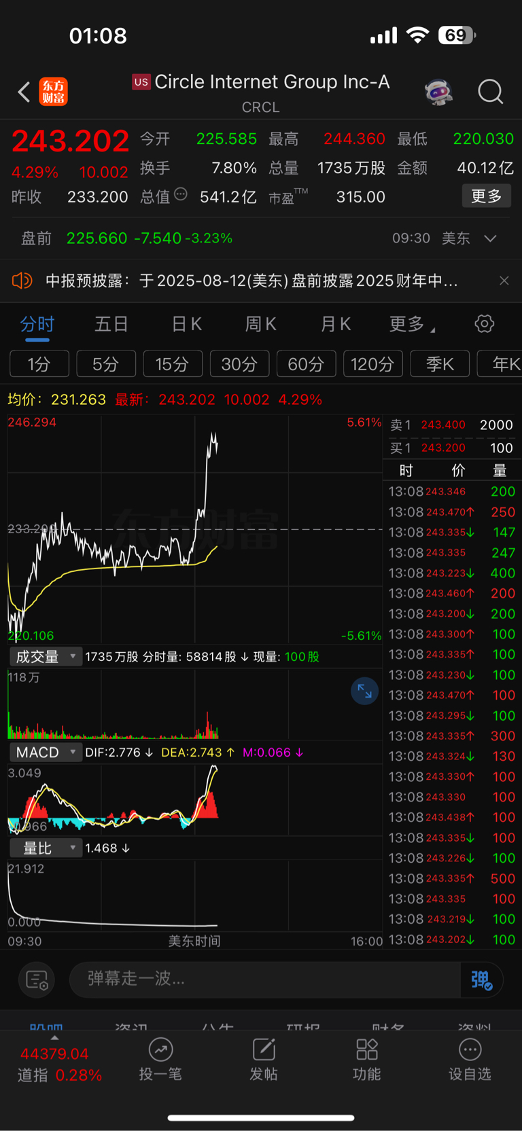The width and height of the screenshot is (522, 1131).
Task: Tap the CRCL ticker title
Action: pos(261,107)
